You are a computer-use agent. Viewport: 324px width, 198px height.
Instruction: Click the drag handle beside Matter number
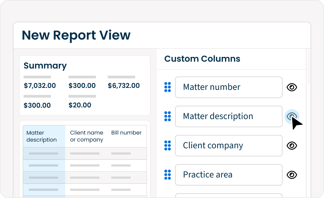[x=168, y=87]
